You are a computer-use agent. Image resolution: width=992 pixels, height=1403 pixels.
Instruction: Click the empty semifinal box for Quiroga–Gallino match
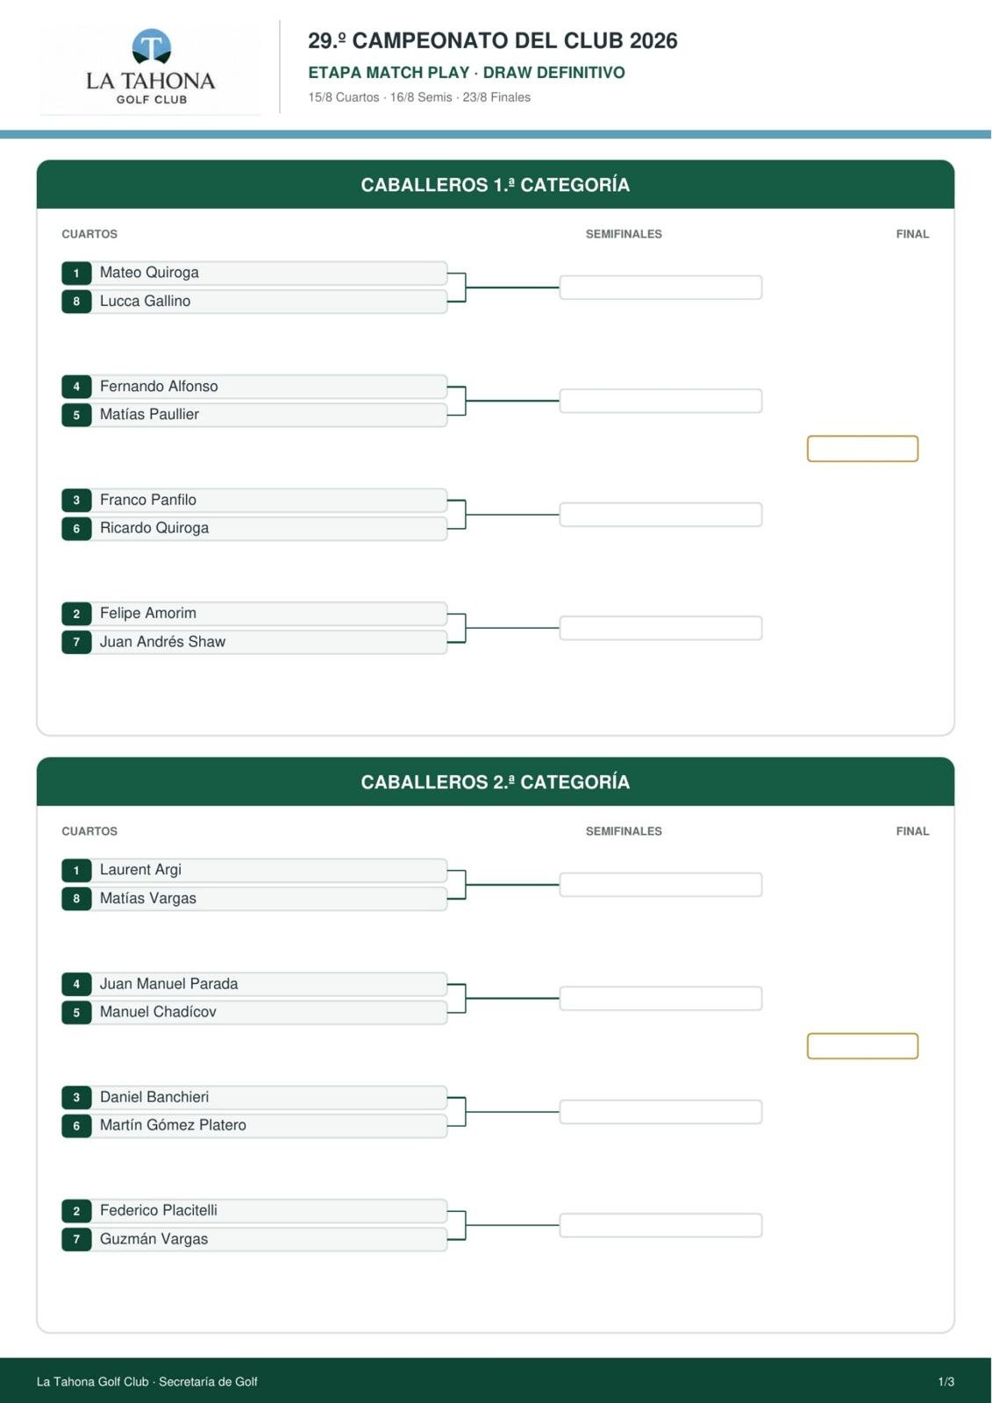(660, 288)
